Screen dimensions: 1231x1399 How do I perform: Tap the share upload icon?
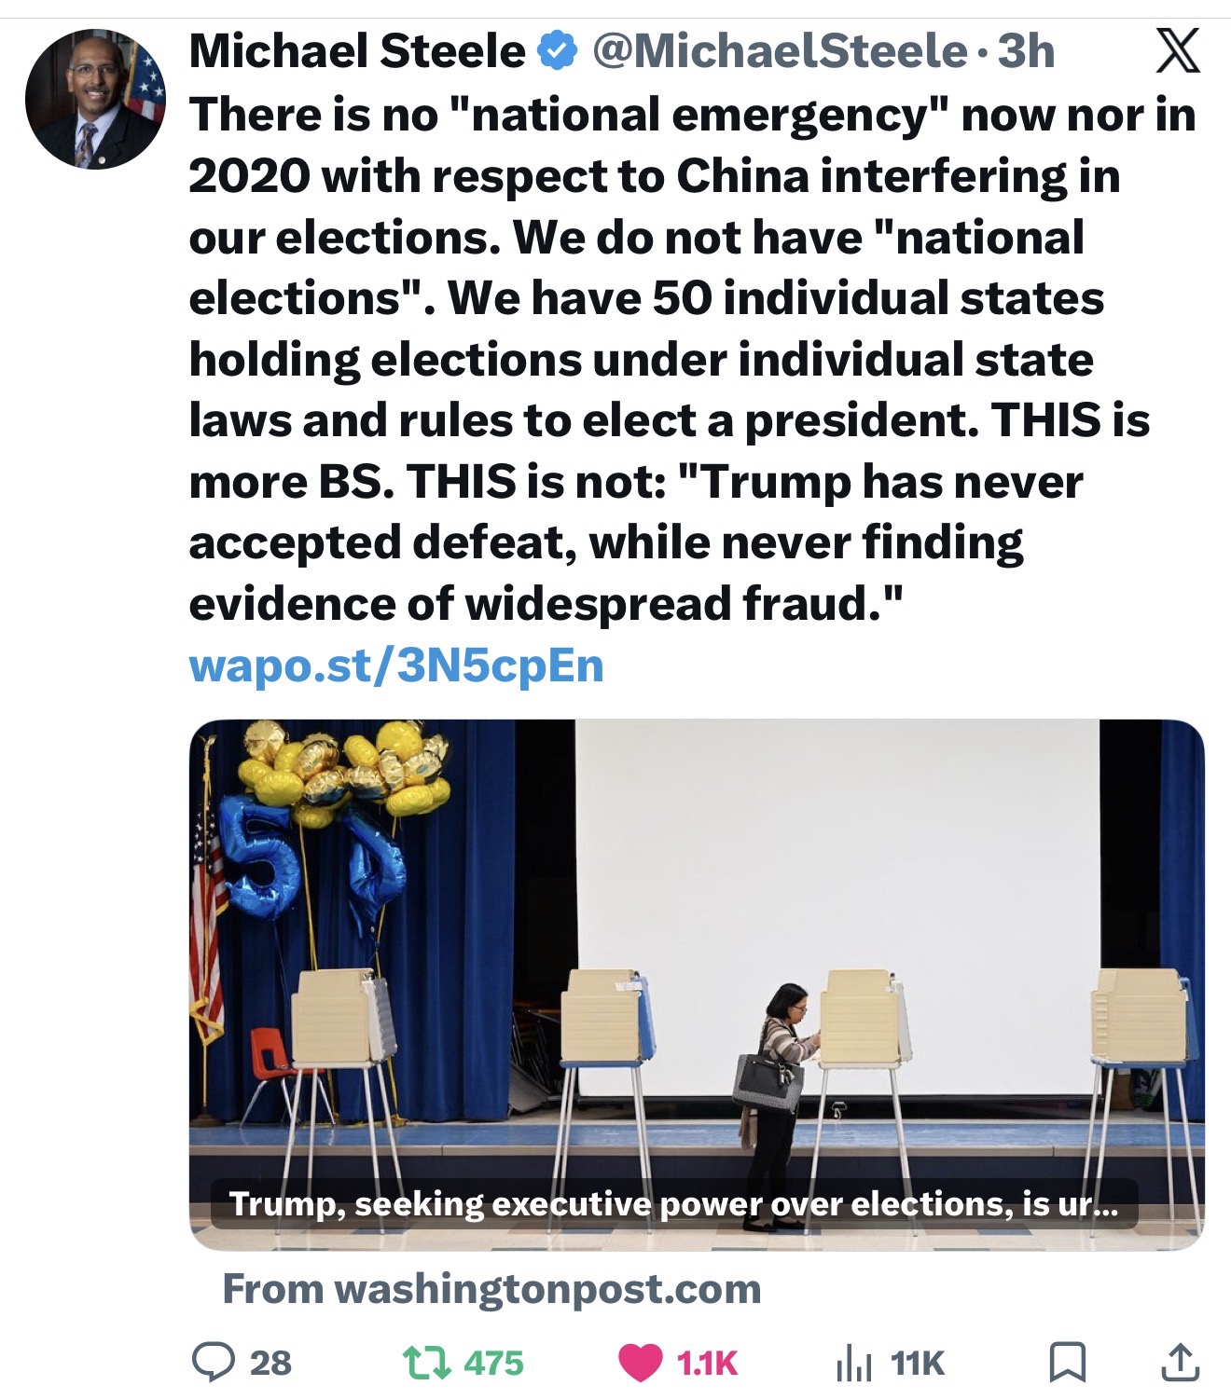pos(1179,1362)
